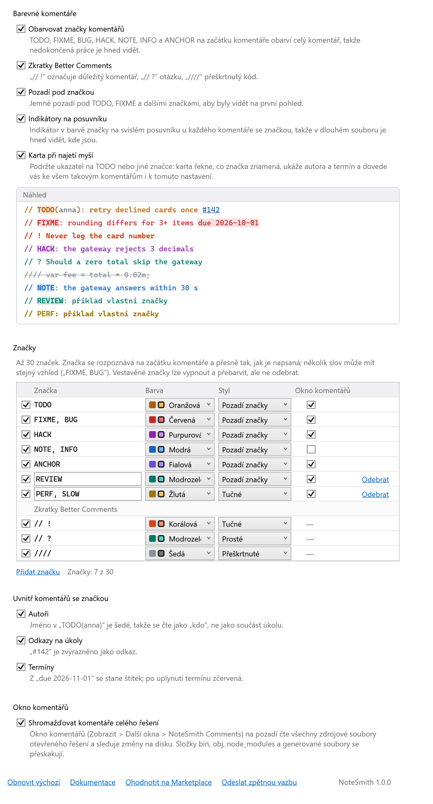
Task: Open the Modrá color dropdown for NOTE, INFO
Action: (x=180, y=449)
